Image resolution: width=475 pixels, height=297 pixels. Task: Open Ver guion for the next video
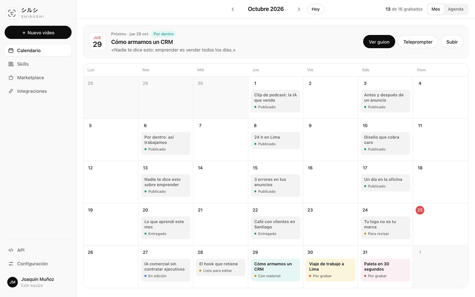click(x=379, y=42)
